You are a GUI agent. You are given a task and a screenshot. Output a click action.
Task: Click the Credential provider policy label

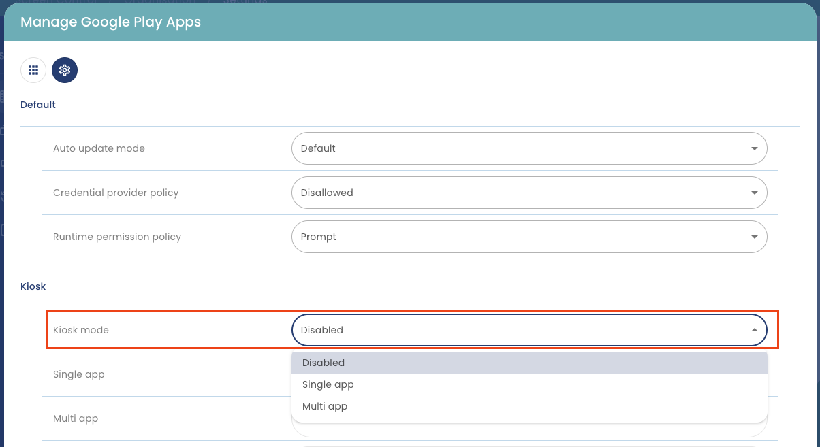click(116, 193)
